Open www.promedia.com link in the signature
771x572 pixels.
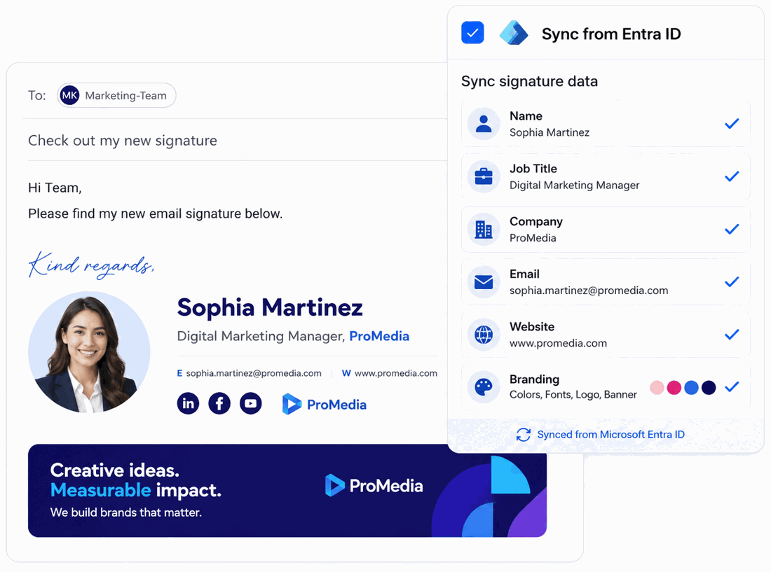[396, 373]
